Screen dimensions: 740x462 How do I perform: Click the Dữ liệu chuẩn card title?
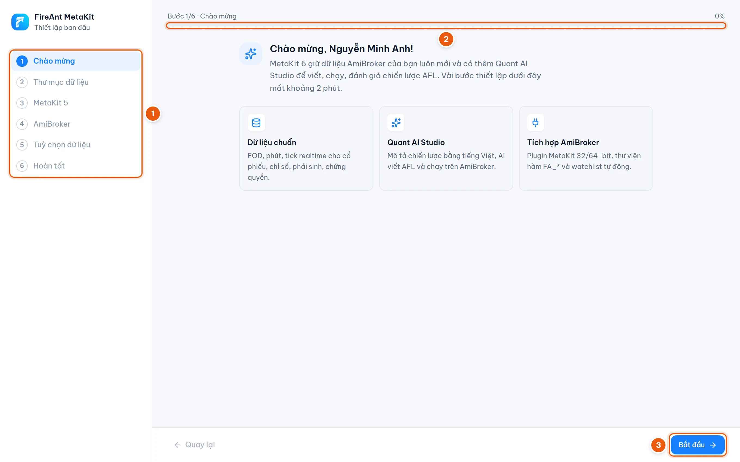click(272, 142)
